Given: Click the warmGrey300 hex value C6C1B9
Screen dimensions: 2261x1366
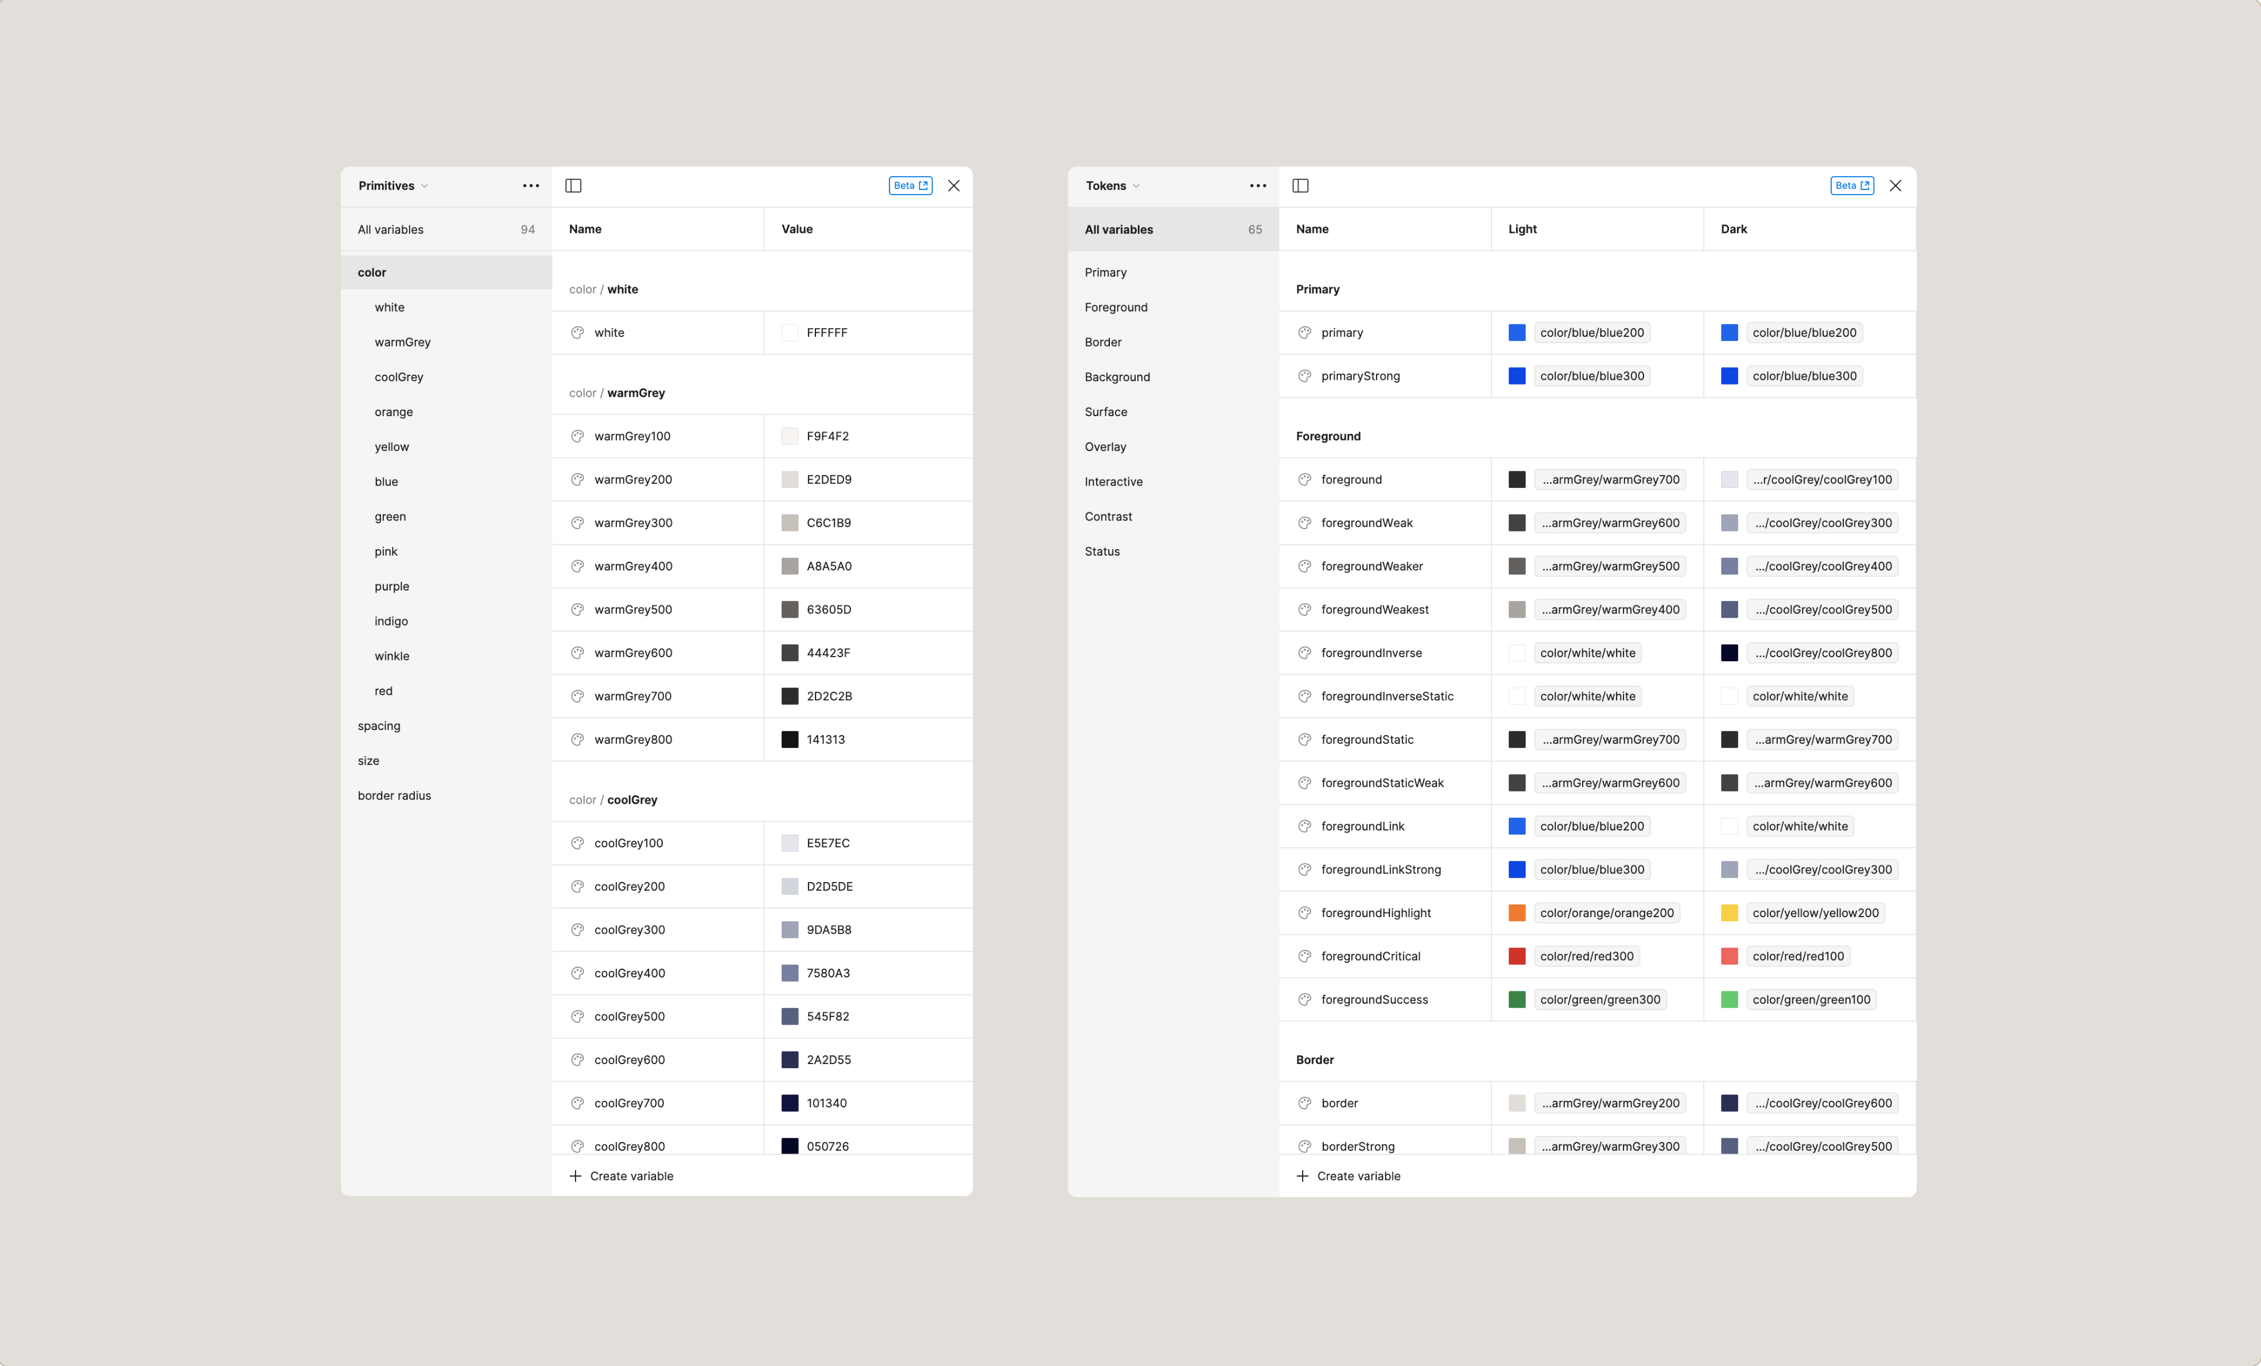Looking at the screenshot, I should (828, 522).
